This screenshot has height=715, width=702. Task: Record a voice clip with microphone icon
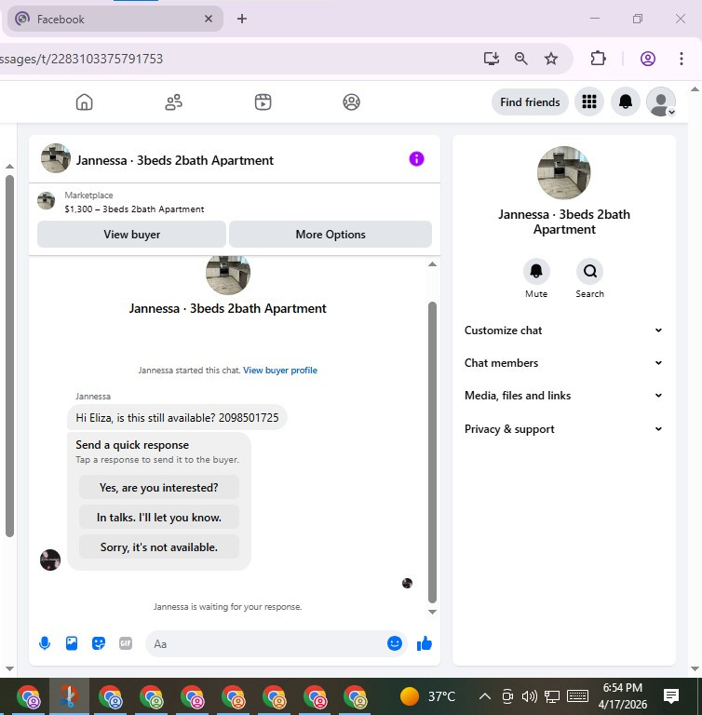click(x=45, y=643)
